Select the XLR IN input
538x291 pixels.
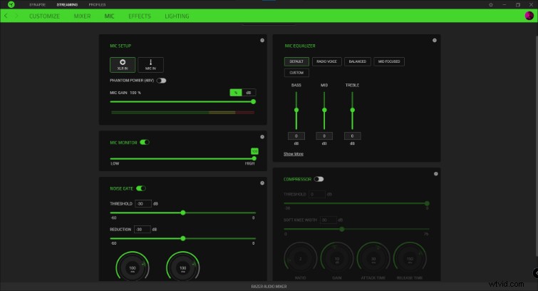[123, 65]
